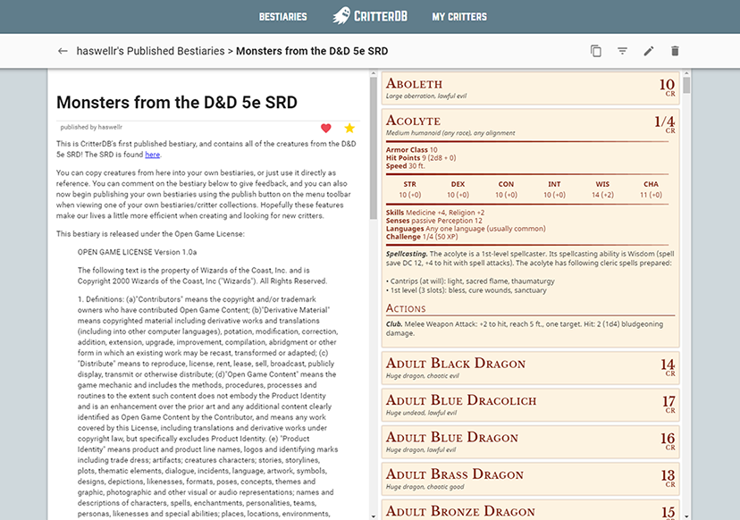Go back using the left arrow icon
740x520 pixels.
pyautogui.click(x=63, y=51)
